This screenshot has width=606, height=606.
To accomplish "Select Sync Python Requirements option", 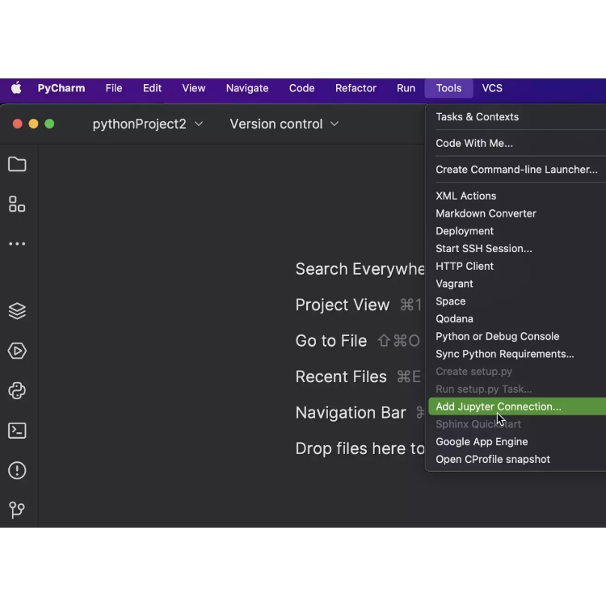I will (504, 354).
